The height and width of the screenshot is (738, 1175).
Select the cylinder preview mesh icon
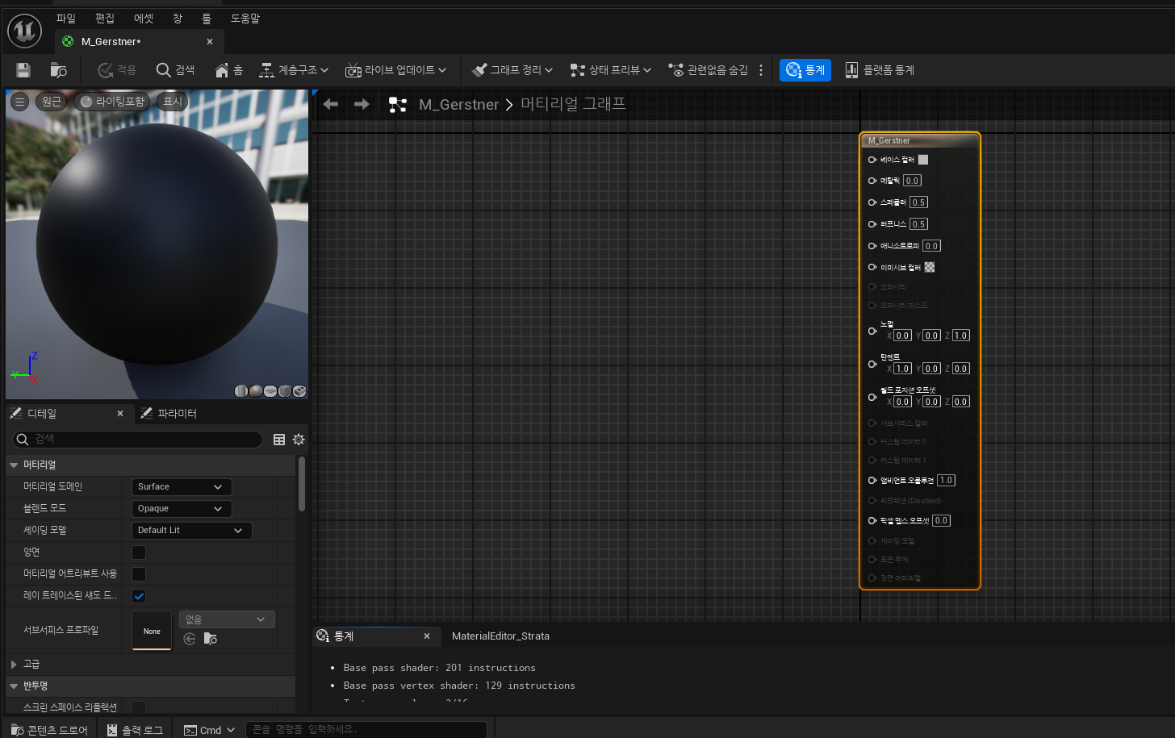coord(241,391)
